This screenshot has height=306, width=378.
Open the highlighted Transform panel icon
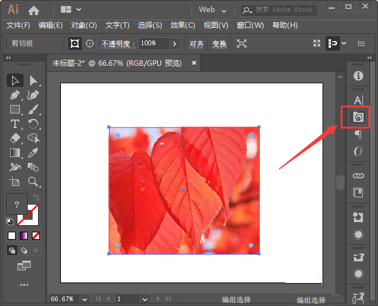[x=358, y=117]
